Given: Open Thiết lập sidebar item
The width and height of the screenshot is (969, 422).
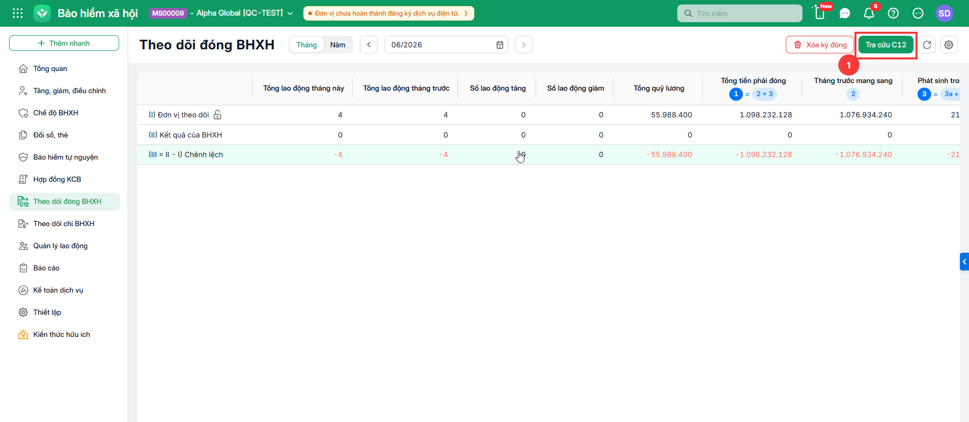Looking at the screenshot, I should click(65, 312).
